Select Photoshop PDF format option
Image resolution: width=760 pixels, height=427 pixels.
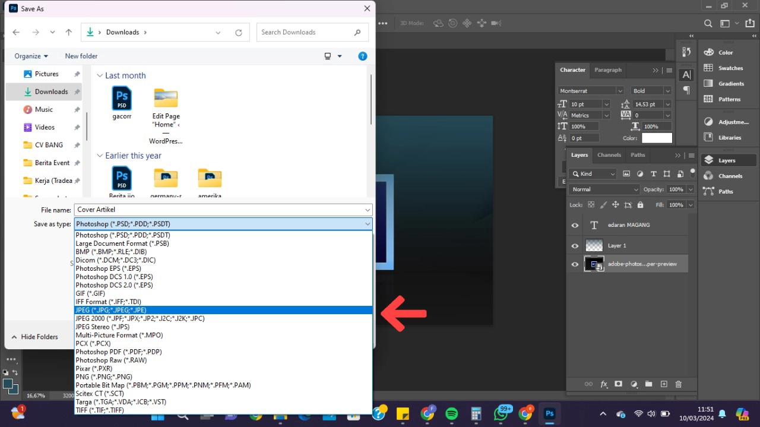223,352
